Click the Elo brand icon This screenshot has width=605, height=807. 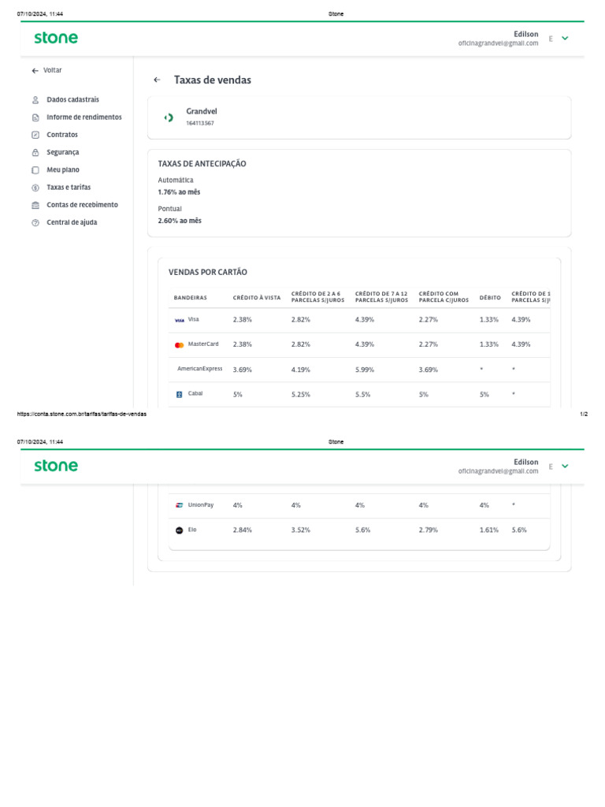(x=179, y=530)
